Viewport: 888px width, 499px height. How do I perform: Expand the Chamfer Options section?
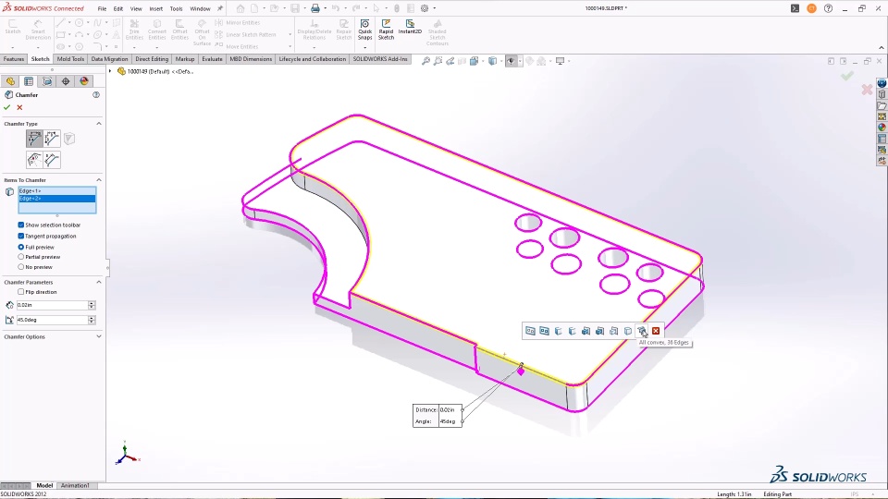99,336
